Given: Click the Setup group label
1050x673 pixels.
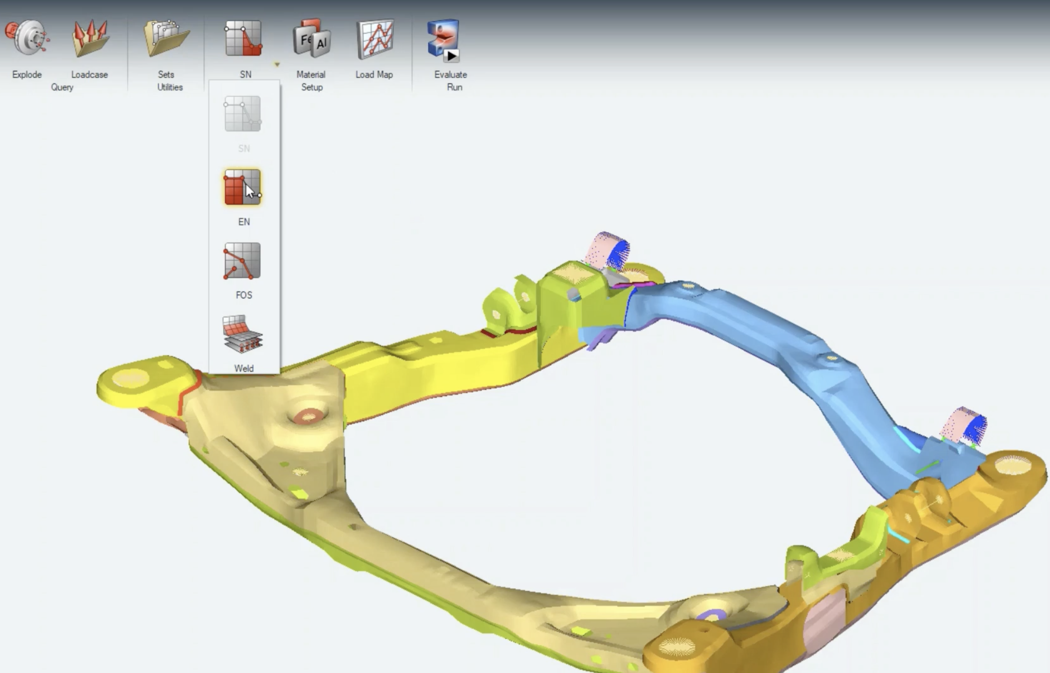Looking at the screenshot, I should tap(312, 87).
